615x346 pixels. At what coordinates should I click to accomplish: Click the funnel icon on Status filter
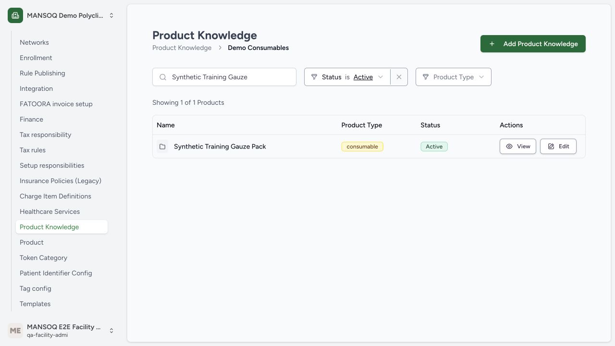point(314,77)
